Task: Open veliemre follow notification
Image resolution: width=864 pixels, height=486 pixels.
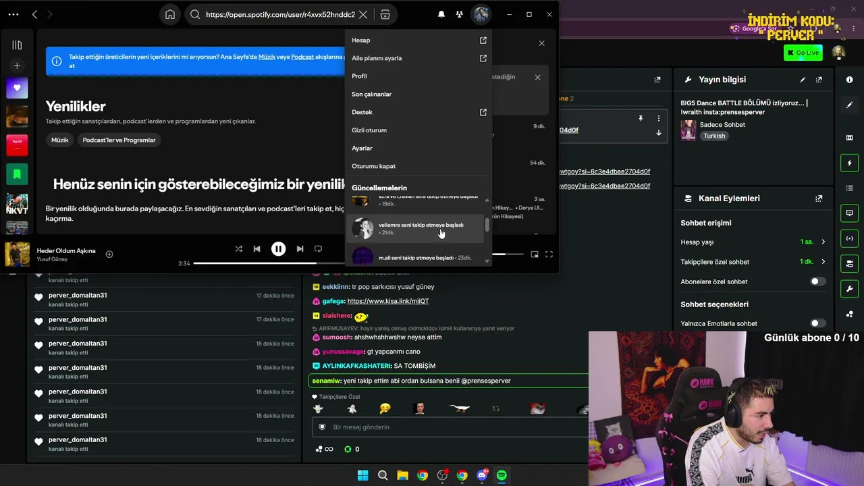Action: click(x=415, y=229)
